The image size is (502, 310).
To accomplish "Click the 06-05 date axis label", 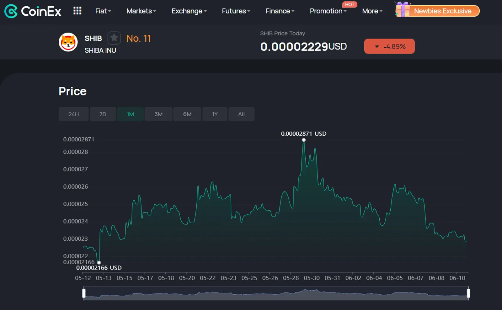I will (x=395, y=278).
